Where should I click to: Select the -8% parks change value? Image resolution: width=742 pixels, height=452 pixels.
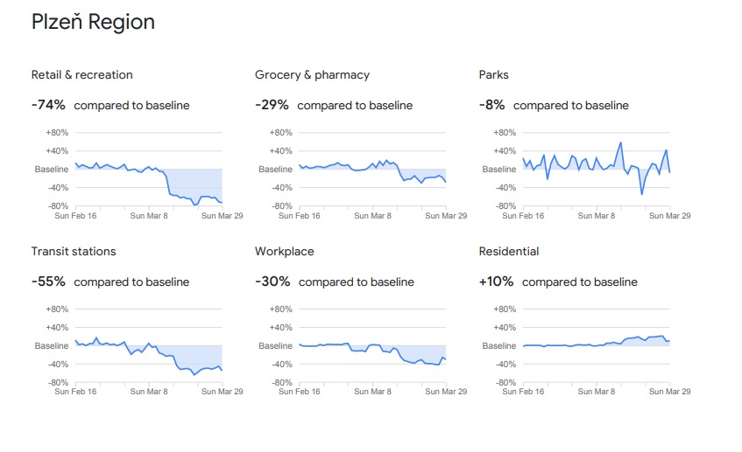[491, 105]
